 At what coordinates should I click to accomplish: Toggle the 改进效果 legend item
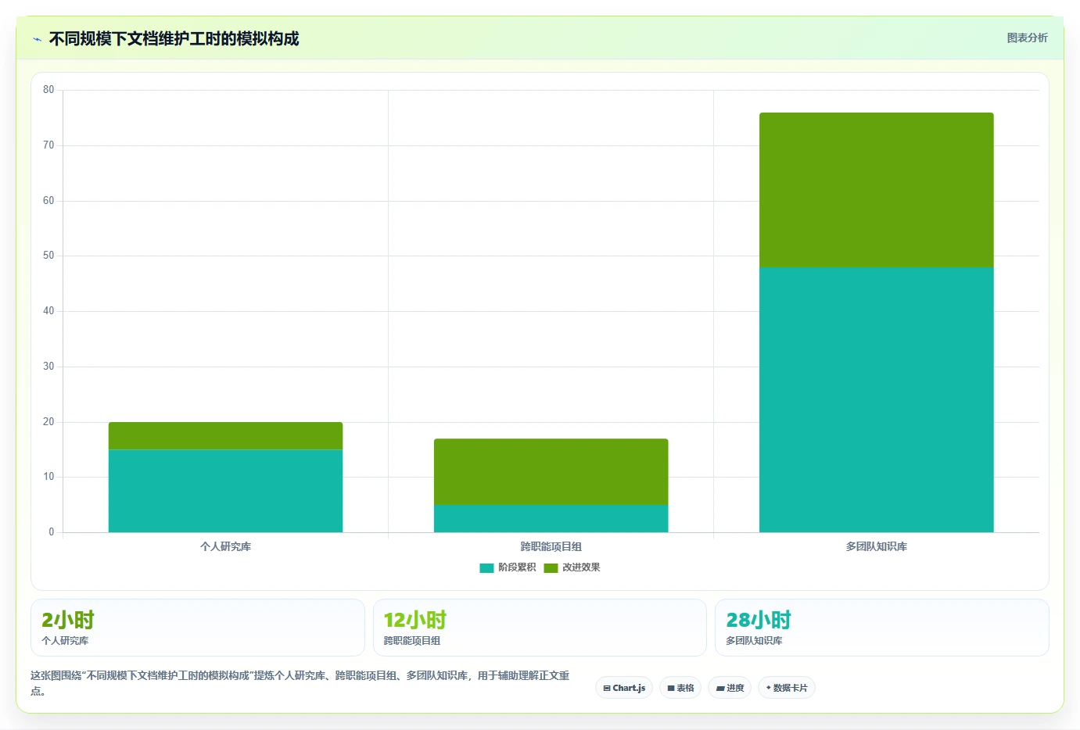[572, 567]
